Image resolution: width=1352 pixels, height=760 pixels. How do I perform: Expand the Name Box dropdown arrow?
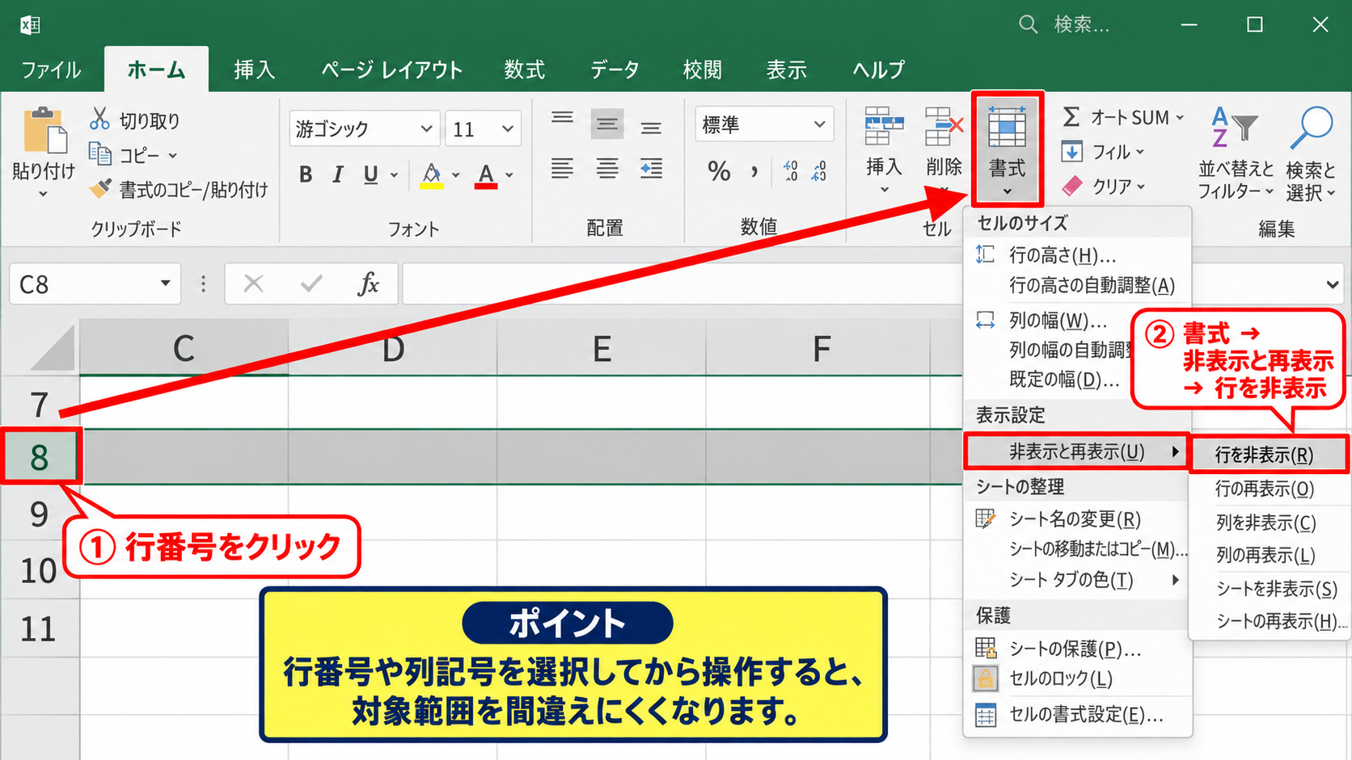(165, 283)
